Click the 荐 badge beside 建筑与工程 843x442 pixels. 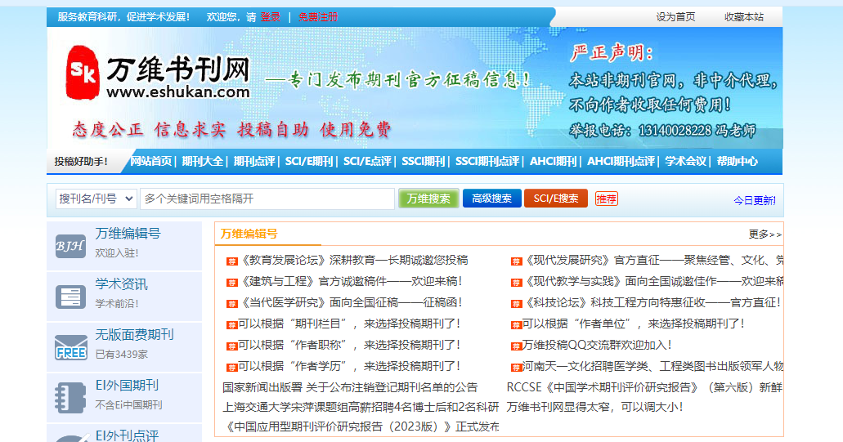[231, 283]
